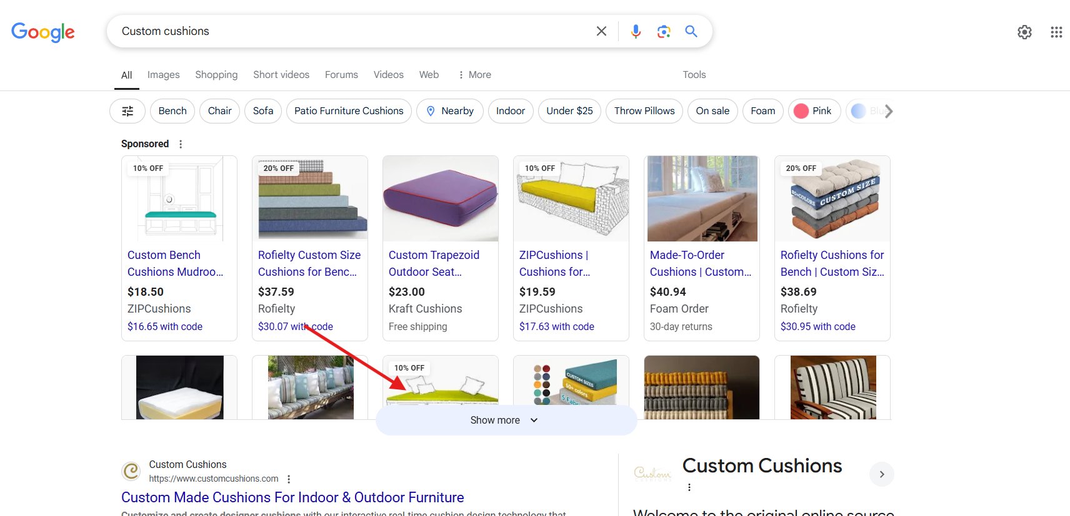This screenshot has height=516, width=1070.
Task: Apply the Throw Pillows filter chip
Action: [x=644, y=111]
